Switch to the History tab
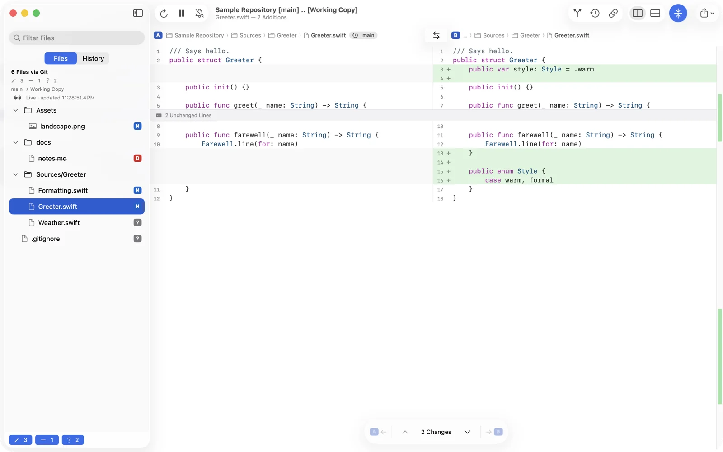 93,58
